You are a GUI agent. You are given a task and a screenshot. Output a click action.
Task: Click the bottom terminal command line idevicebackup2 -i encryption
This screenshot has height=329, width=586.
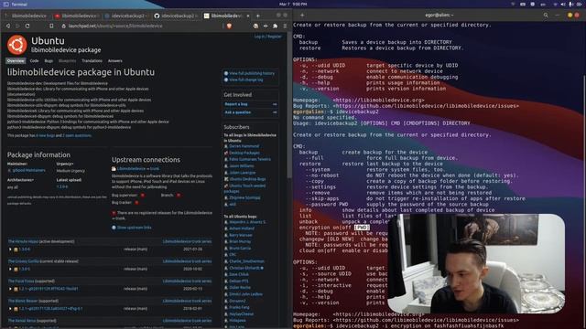398,326
